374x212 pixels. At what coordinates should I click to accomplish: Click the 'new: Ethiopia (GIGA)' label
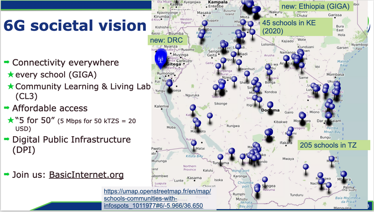(316, 6)
